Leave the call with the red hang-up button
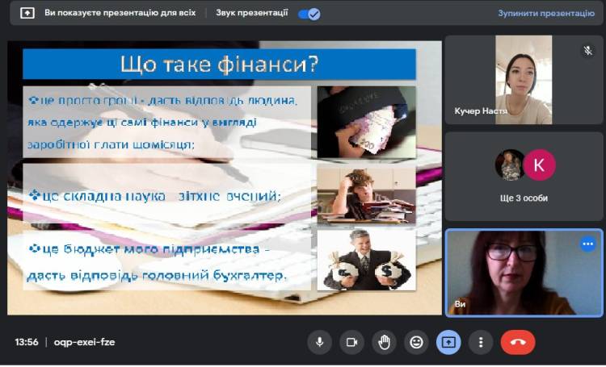This screenshot has height=367, width=606. pyautogui.click(x=518, y=342)
